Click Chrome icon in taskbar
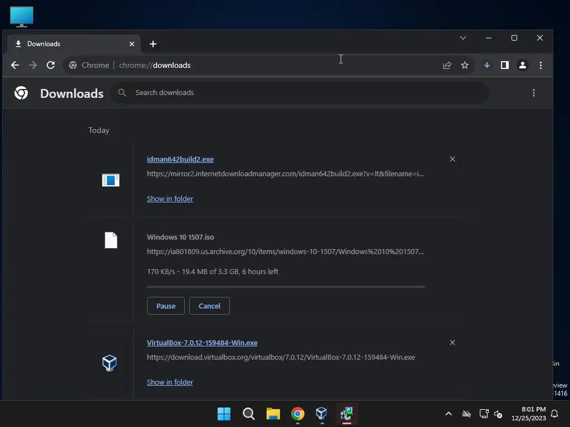 coord(297,414)
